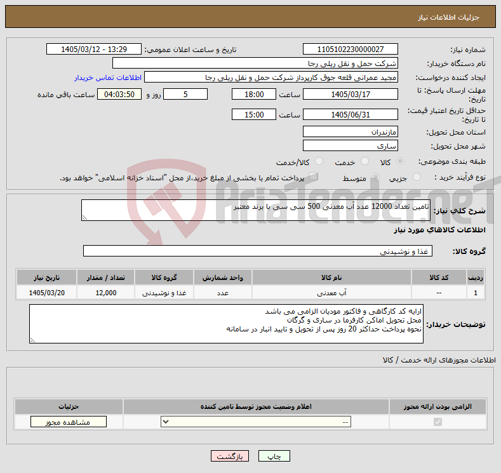Select the خدمت radio button
The height and width of the screenshot is (473, 501).
click(x=364, y=161)
